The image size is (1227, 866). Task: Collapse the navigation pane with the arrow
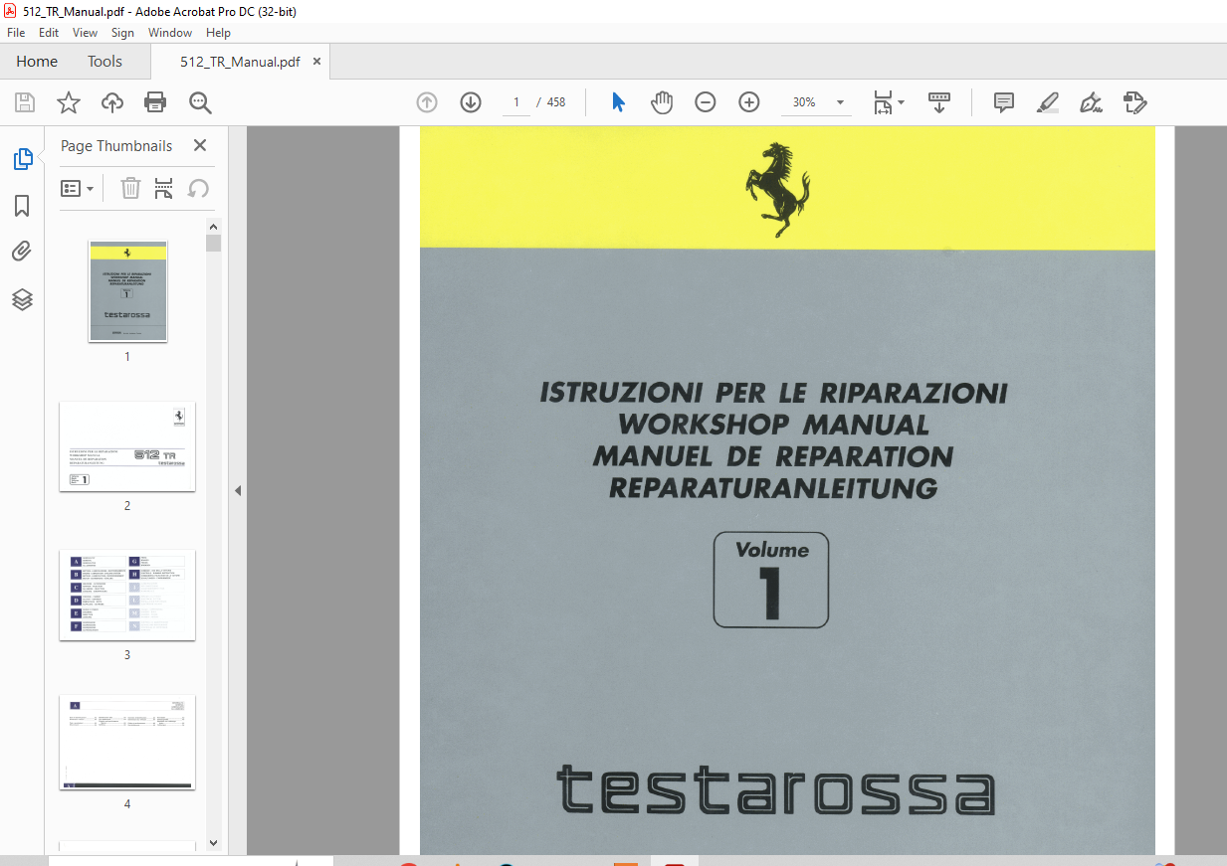coord(238,490)
